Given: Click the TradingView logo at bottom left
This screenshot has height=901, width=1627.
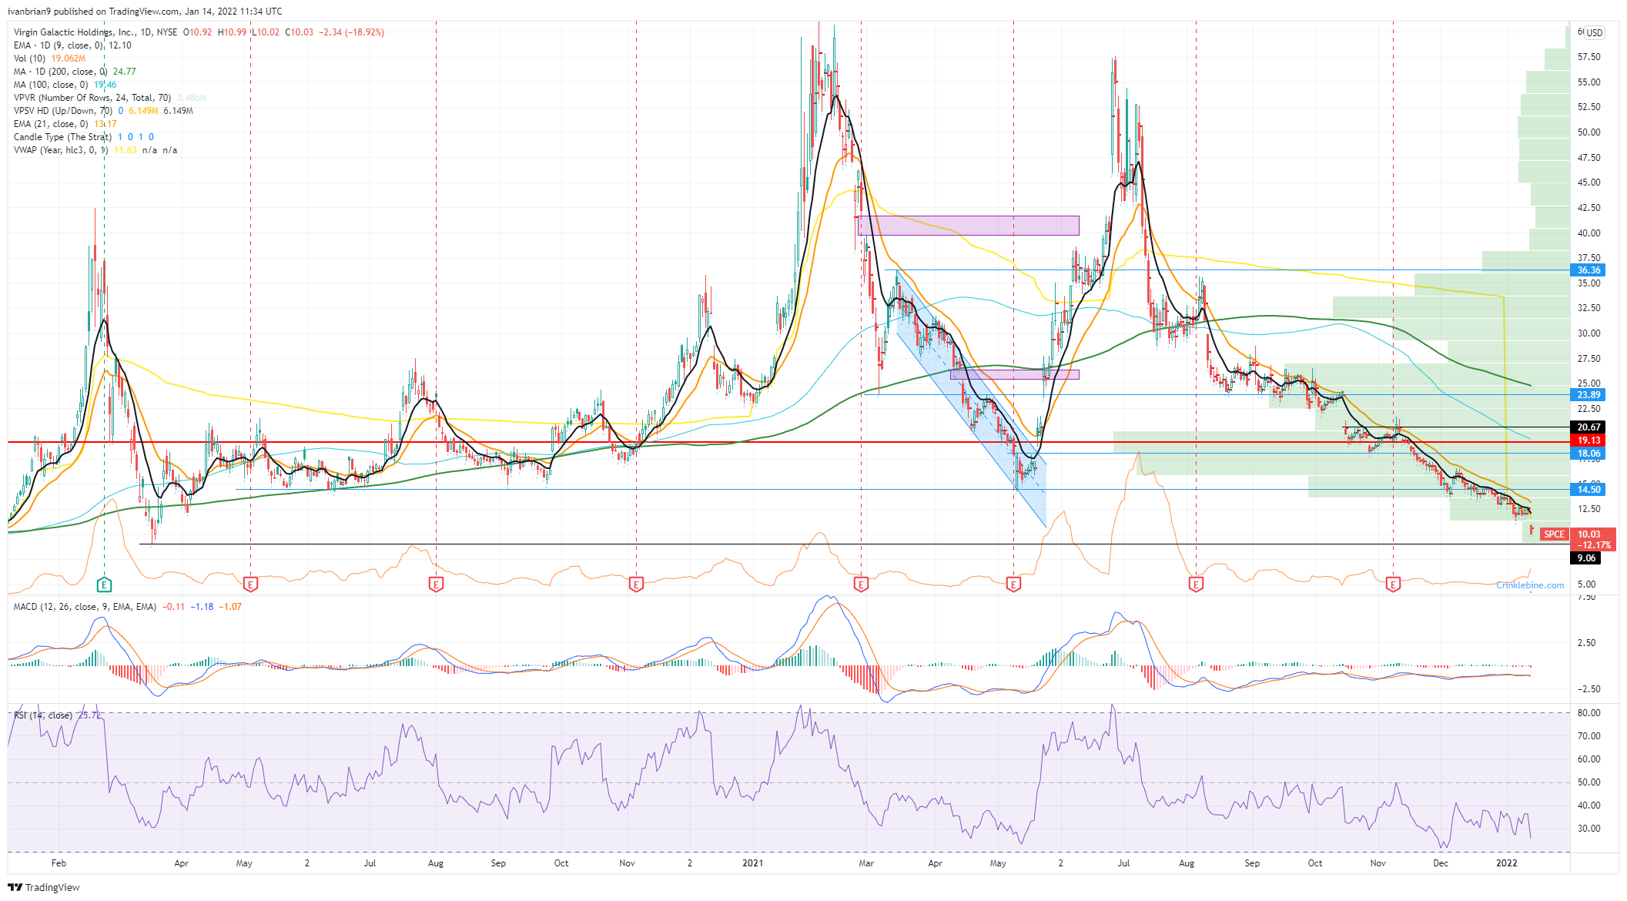Looking at the screenshot, I should 44,887.
